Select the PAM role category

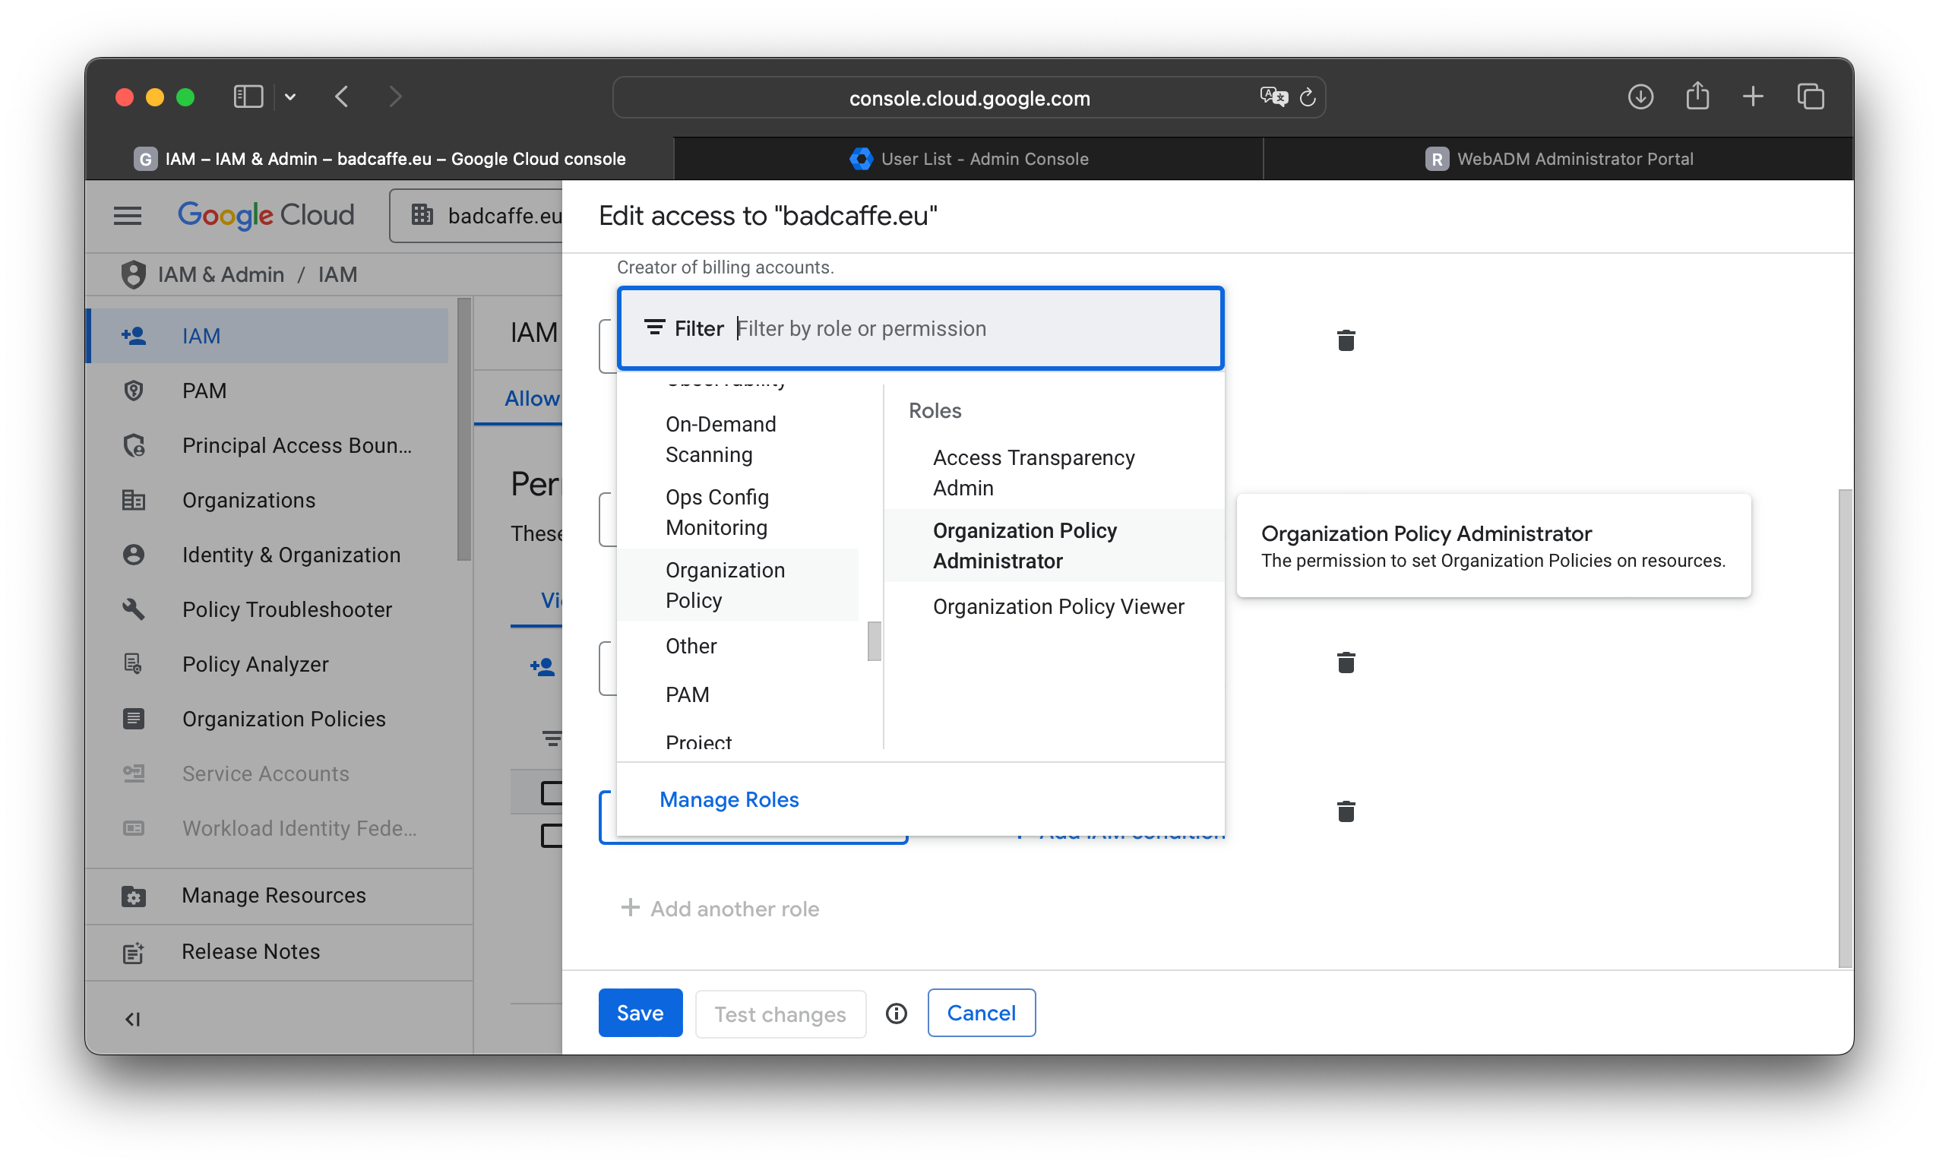(x=738, y=694)
